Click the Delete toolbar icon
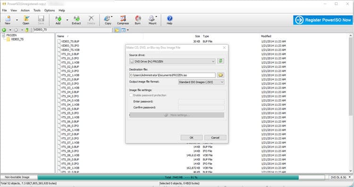 coord(91,20)
